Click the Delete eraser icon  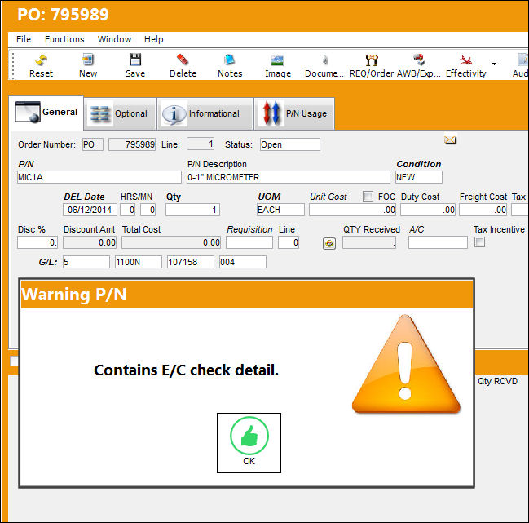point(183,60)
